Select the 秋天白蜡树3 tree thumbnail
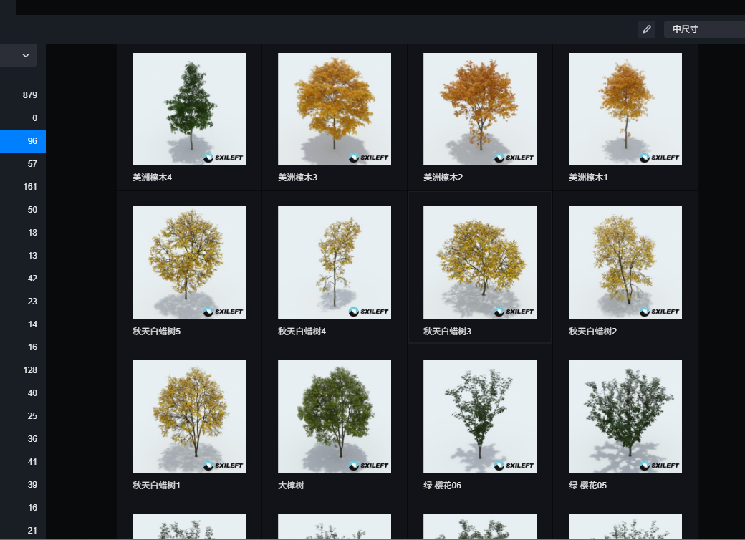Screen dimensions: 745x540 click(480, 263)
